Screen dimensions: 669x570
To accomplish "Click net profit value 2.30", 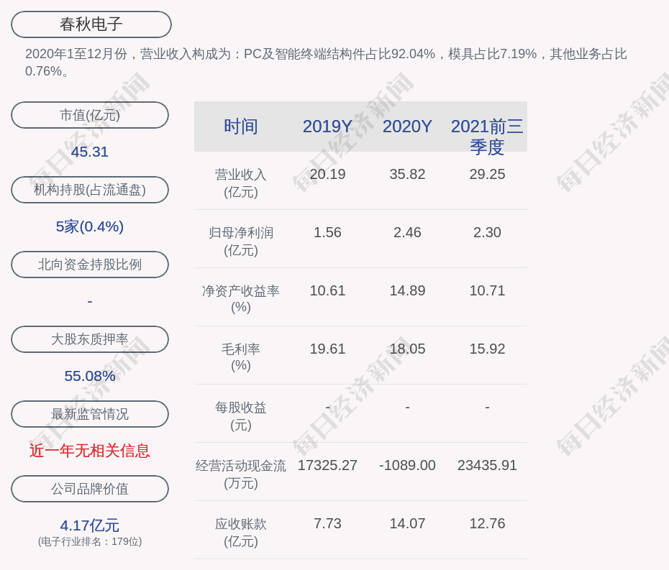I will (x=487, y=232).
